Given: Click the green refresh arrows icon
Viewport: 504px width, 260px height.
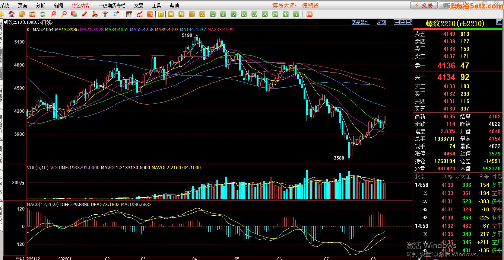Looking at the screenshot, I should tap(43, 14).
